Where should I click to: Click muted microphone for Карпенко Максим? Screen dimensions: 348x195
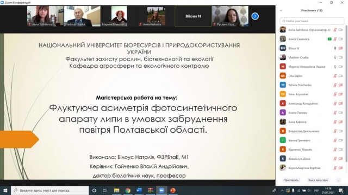(x=335, y=149)
